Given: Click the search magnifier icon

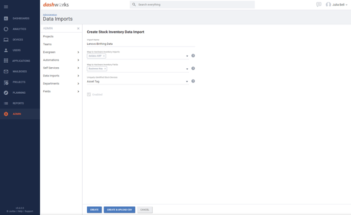Looking at the screenshot, I should [134, 5].
